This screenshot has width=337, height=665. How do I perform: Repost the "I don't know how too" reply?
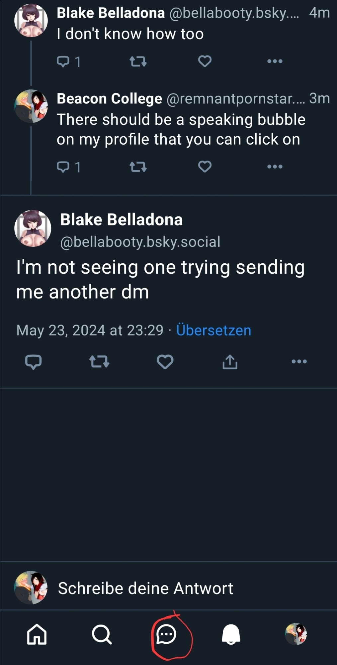138,62
